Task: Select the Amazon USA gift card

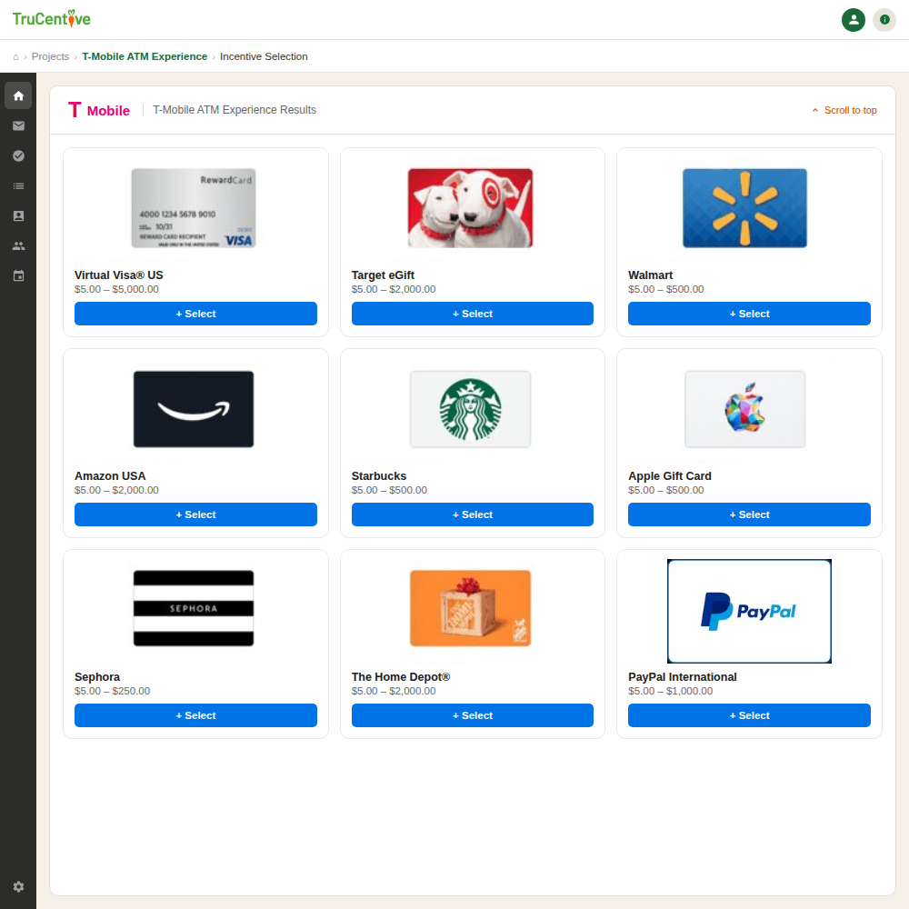Action: point(196,514)
